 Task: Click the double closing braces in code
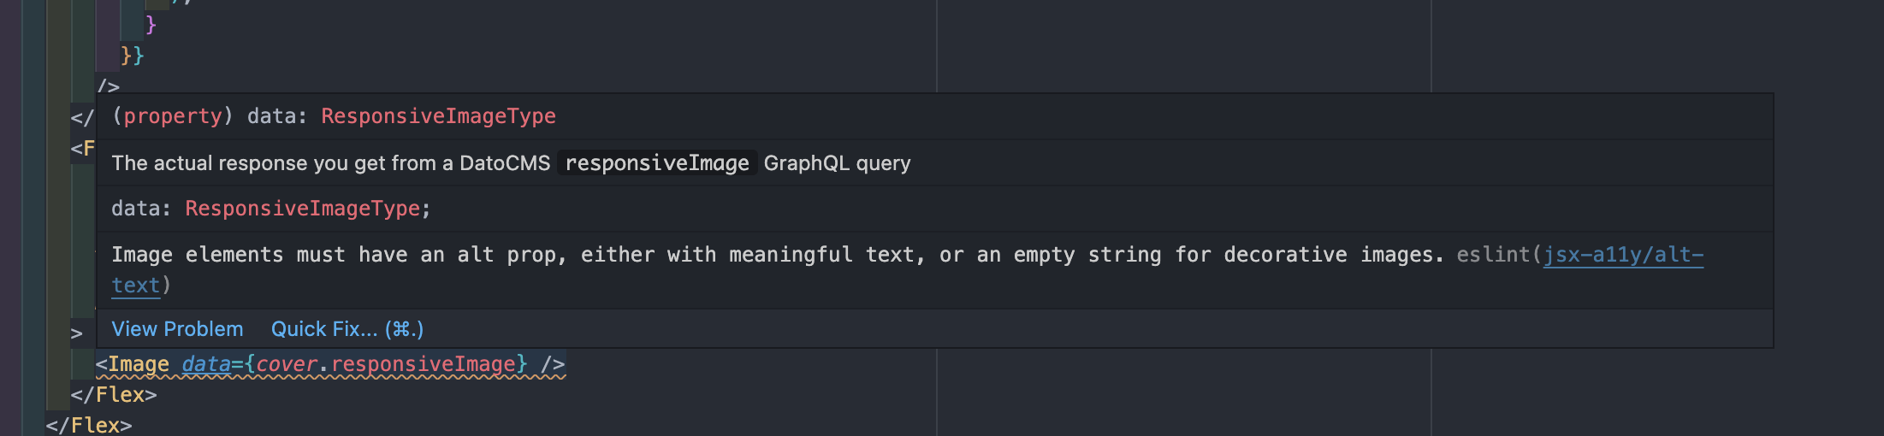coord(133,56)
